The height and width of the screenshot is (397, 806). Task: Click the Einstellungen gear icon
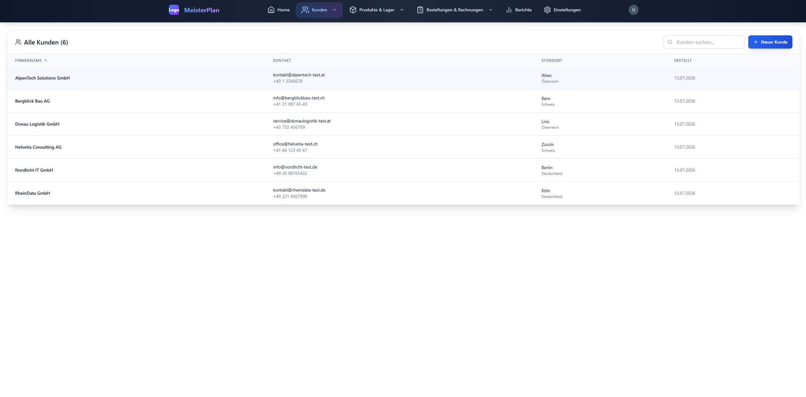tap(547, 10)
